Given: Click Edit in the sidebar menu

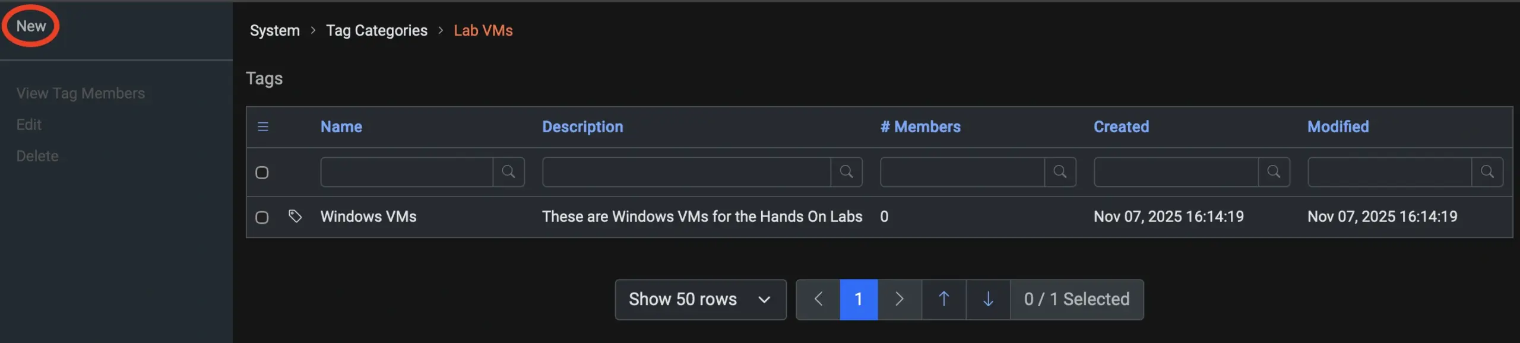Looking at the screenshot, I should click(x=29, y=124).
